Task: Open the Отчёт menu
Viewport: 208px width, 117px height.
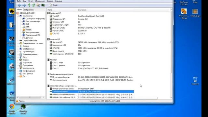Action: click(x=31, y=1)
